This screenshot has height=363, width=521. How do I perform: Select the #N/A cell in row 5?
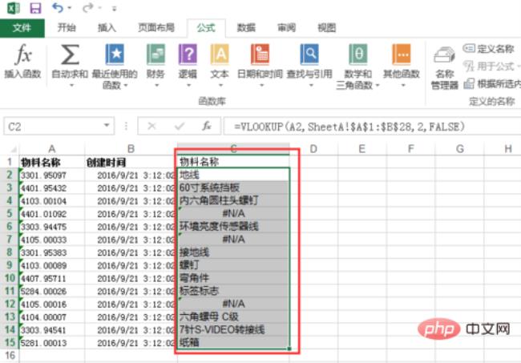click(233, 213)
